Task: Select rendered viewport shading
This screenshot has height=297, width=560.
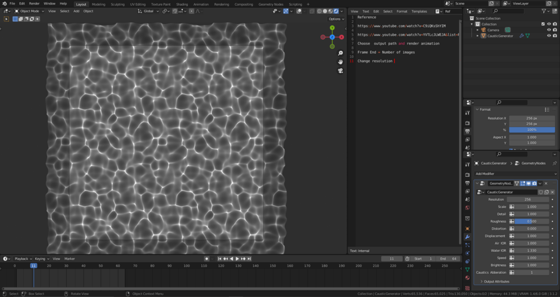Action: [336, 11]
